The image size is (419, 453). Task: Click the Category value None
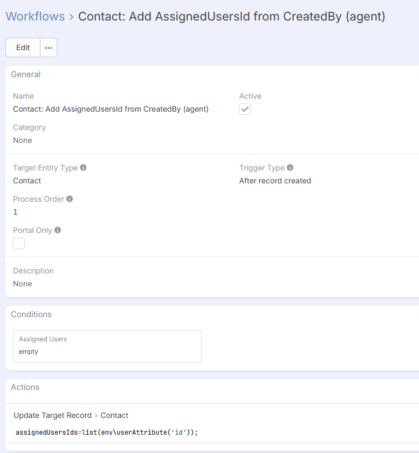pyautogui.click(x=23, y=140)
